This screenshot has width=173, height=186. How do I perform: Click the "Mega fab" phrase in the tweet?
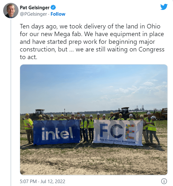tap(68, 34)
